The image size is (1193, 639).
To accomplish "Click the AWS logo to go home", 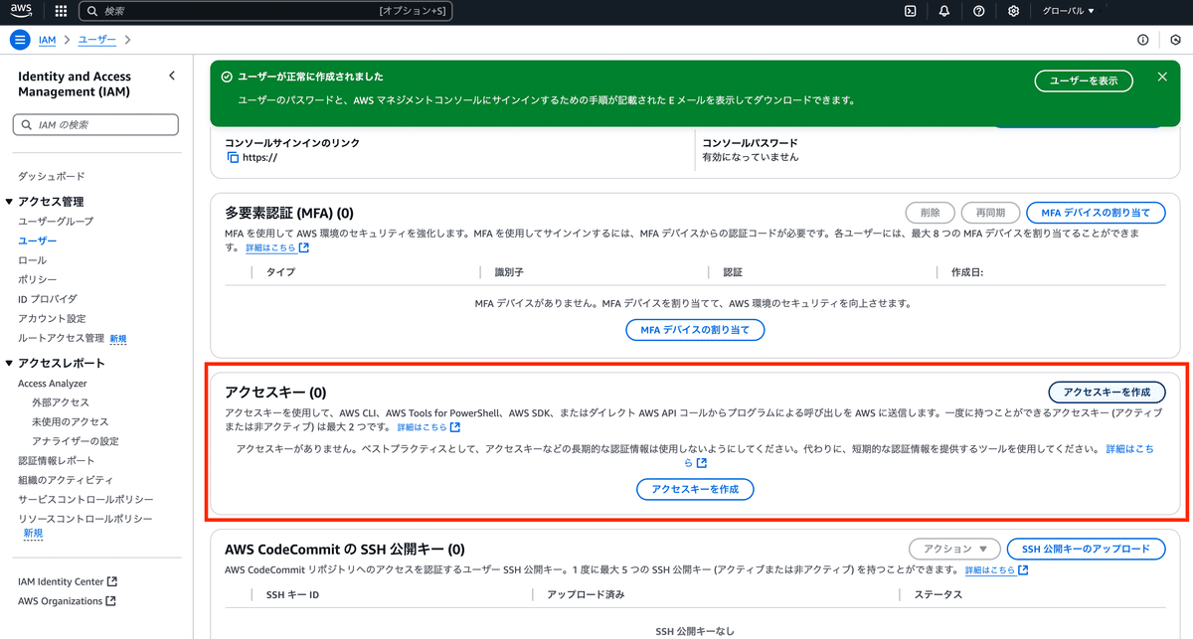I will pos(21,11).
